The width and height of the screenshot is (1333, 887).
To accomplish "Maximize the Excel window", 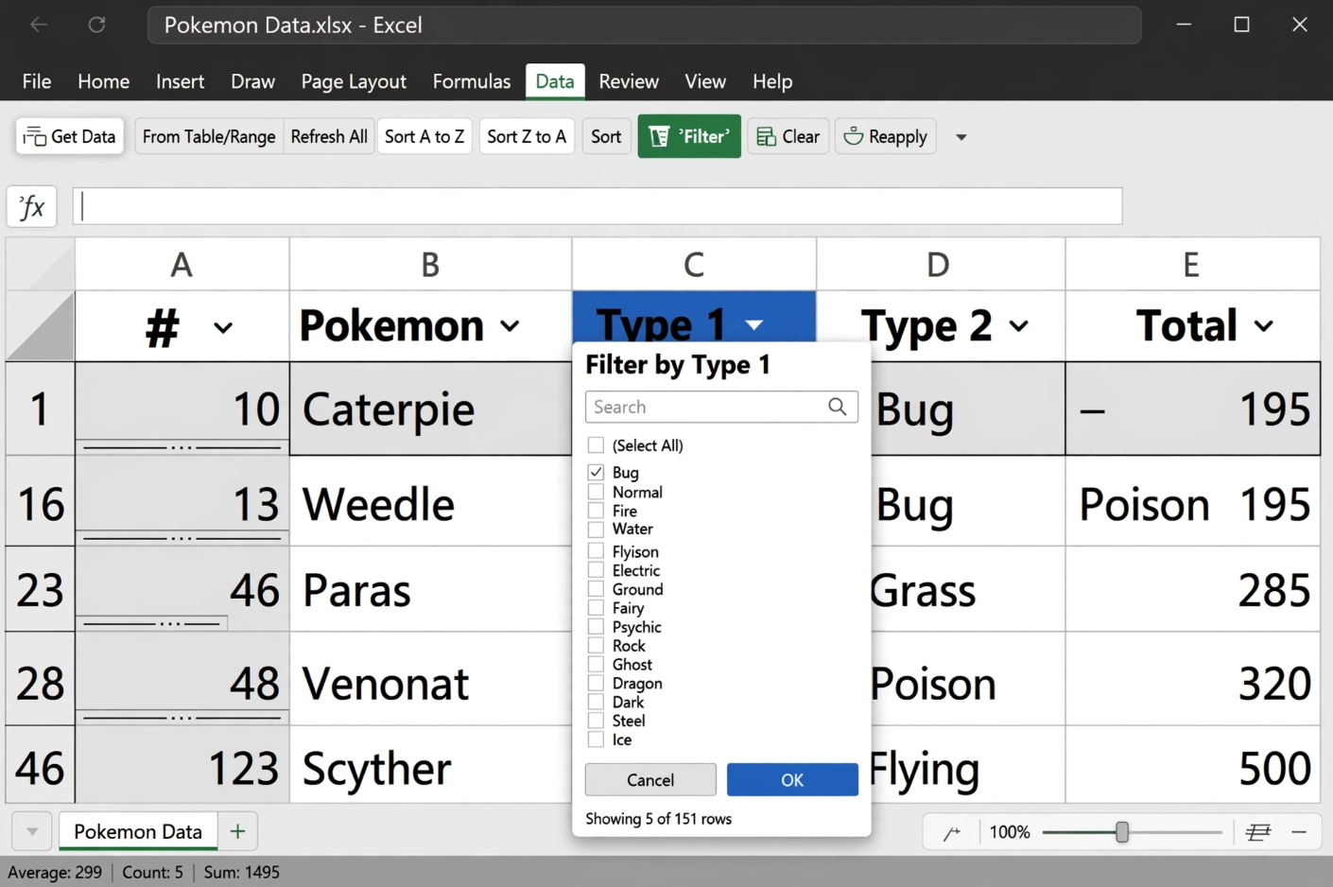I will [1241, 25].
